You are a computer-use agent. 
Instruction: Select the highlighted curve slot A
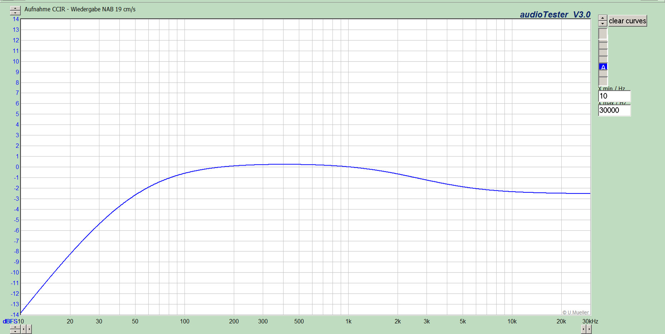pos(603,67)
